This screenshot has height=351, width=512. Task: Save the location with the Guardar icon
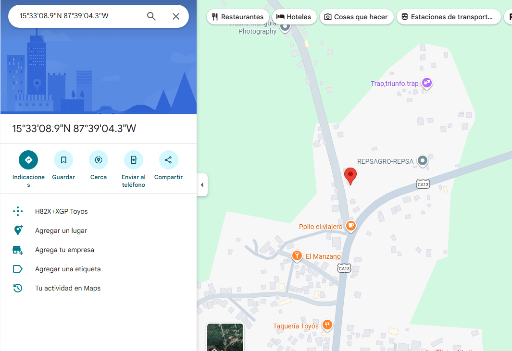(63, 160)
